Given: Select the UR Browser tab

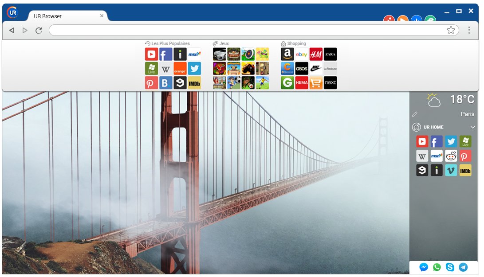Looking at the screenshot, I should click(x=62, y=16).
